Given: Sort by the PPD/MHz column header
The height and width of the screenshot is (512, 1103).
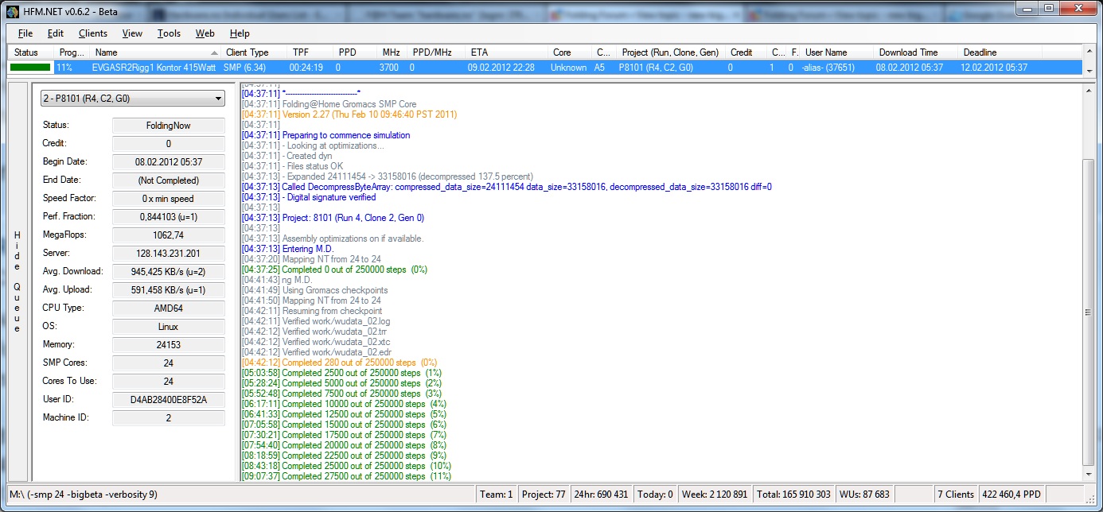Looking at the screenshot, I should coord(435,52).
